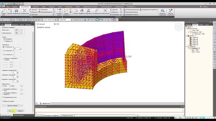The image size is (216, 121).
Task: Click the element Delete (Удаление) icon
Action: (111, 10)
